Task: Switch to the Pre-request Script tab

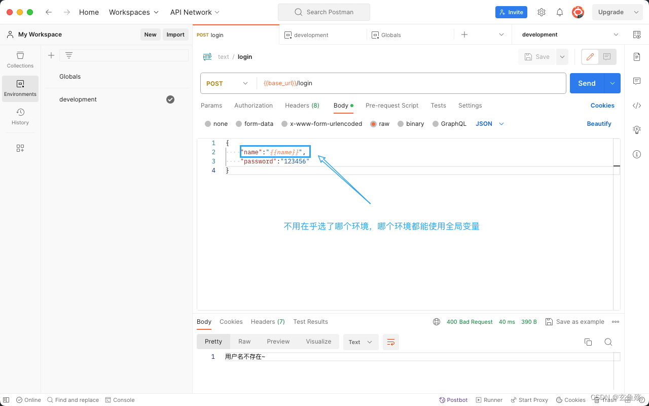Action: pyautogui.click(x=392, y=106)
